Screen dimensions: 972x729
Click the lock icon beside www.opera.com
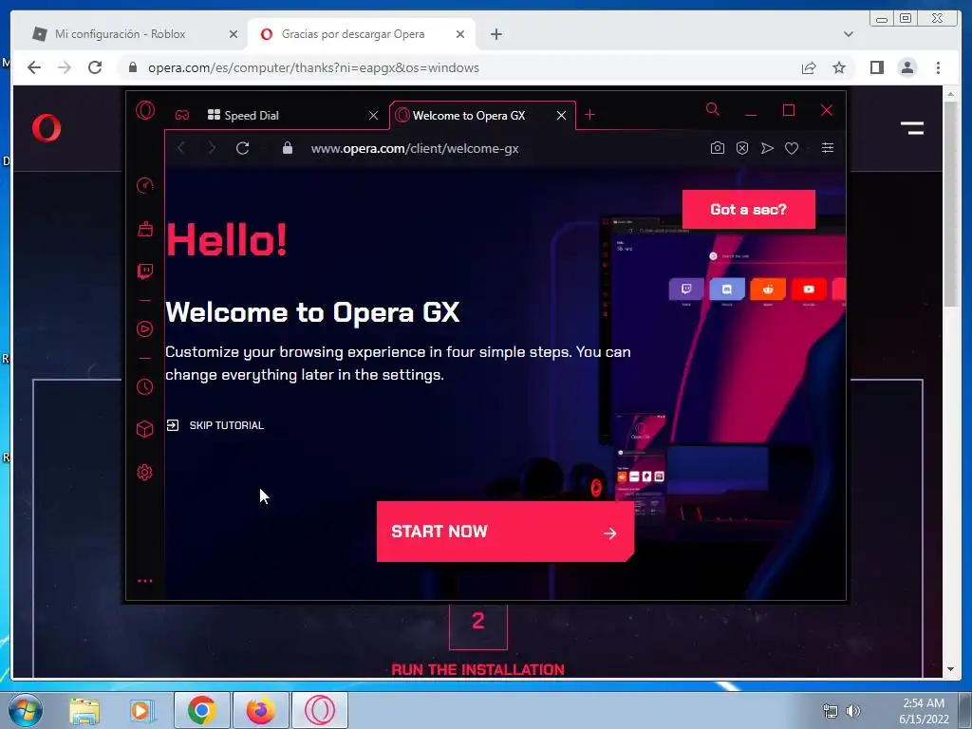(287, 148)
